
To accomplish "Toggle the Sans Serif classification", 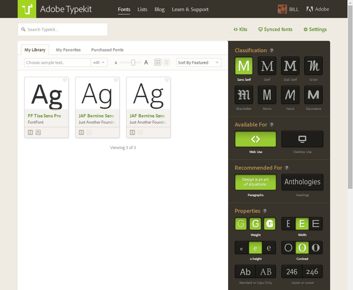I will tap(244, 66).
